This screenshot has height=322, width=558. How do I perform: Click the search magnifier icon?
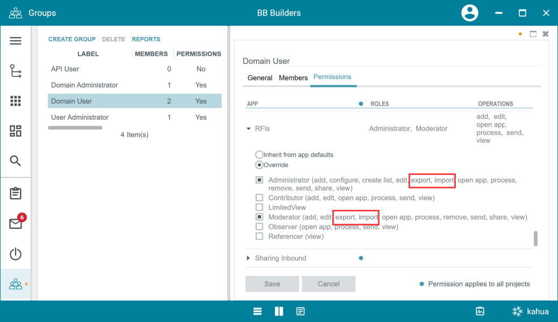pos(16,160)
